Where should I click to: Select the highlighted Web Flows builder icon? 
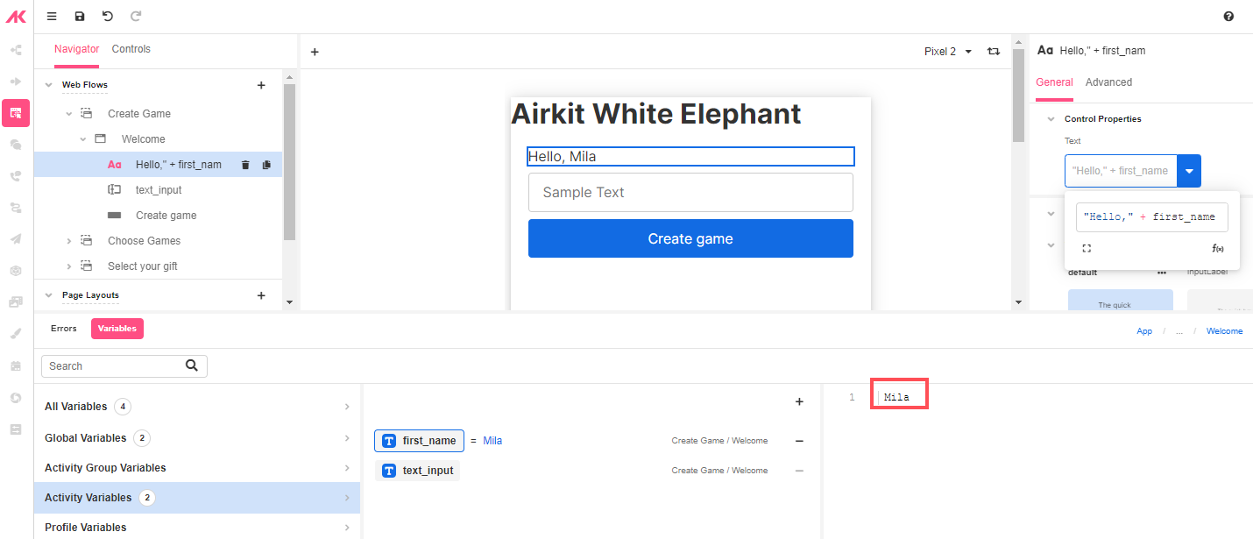pos(16,113)
